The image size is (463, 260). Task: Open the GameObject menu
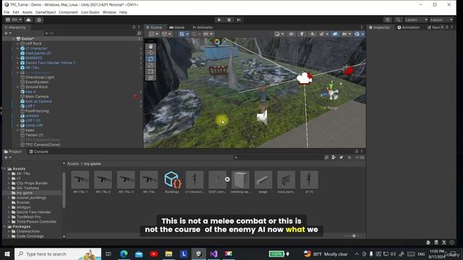coord(46,12)
